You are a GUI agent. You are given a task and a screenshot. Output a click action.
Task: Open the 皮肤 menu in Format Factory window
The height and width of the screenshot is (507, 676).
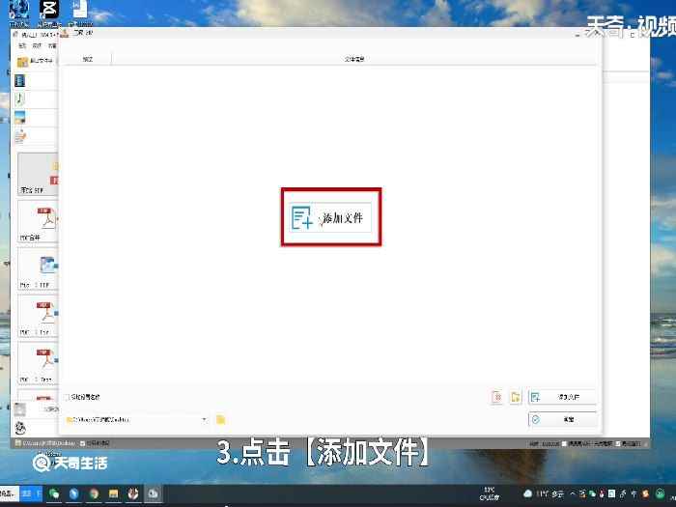coord(37,45)
